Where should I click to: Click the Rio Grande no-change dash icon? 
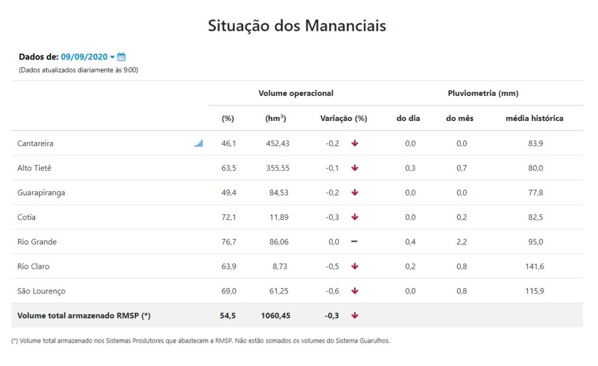354,241
